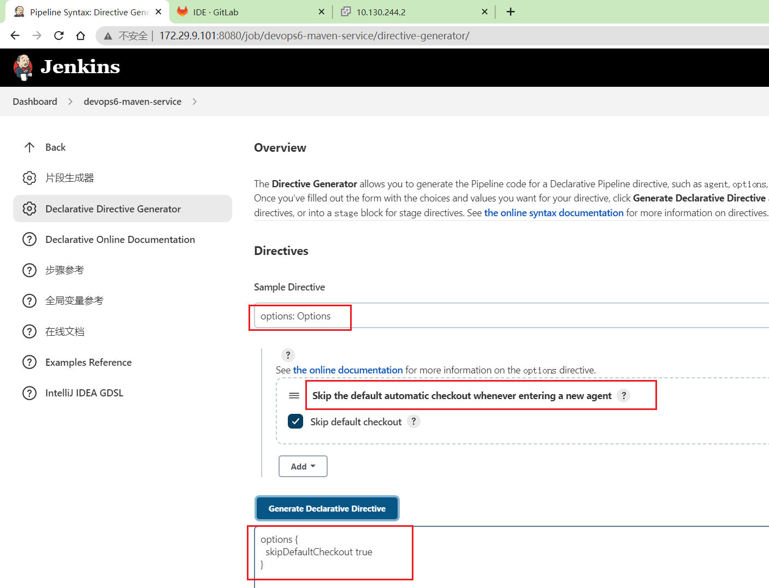Click the 'Directives' heading
Viewport: 769px width, 588px height.
coord(281,251)
